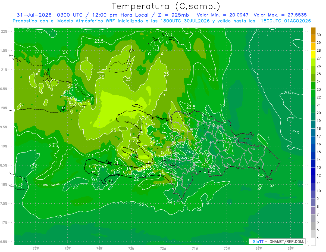This screenshot has width=326, height=252.
Task: Click the "18N" latitude axis label
Action: (4, 184)
